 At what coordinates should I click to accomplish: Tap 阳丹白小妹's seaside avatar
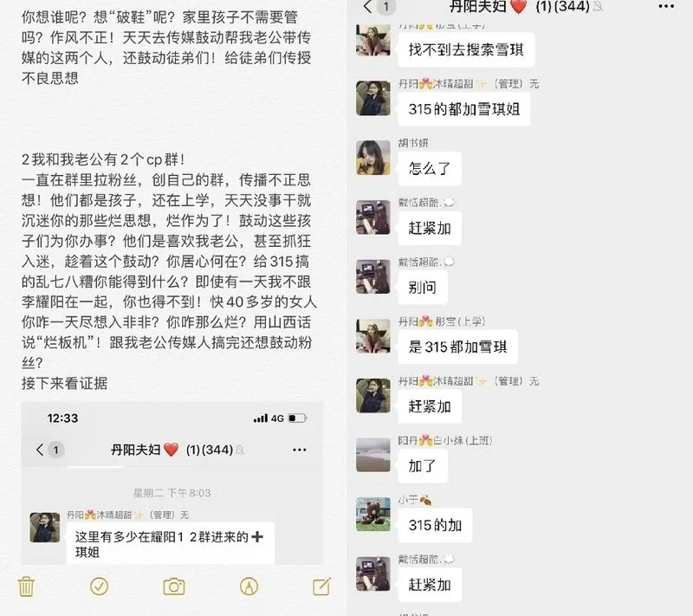point(373,455)
